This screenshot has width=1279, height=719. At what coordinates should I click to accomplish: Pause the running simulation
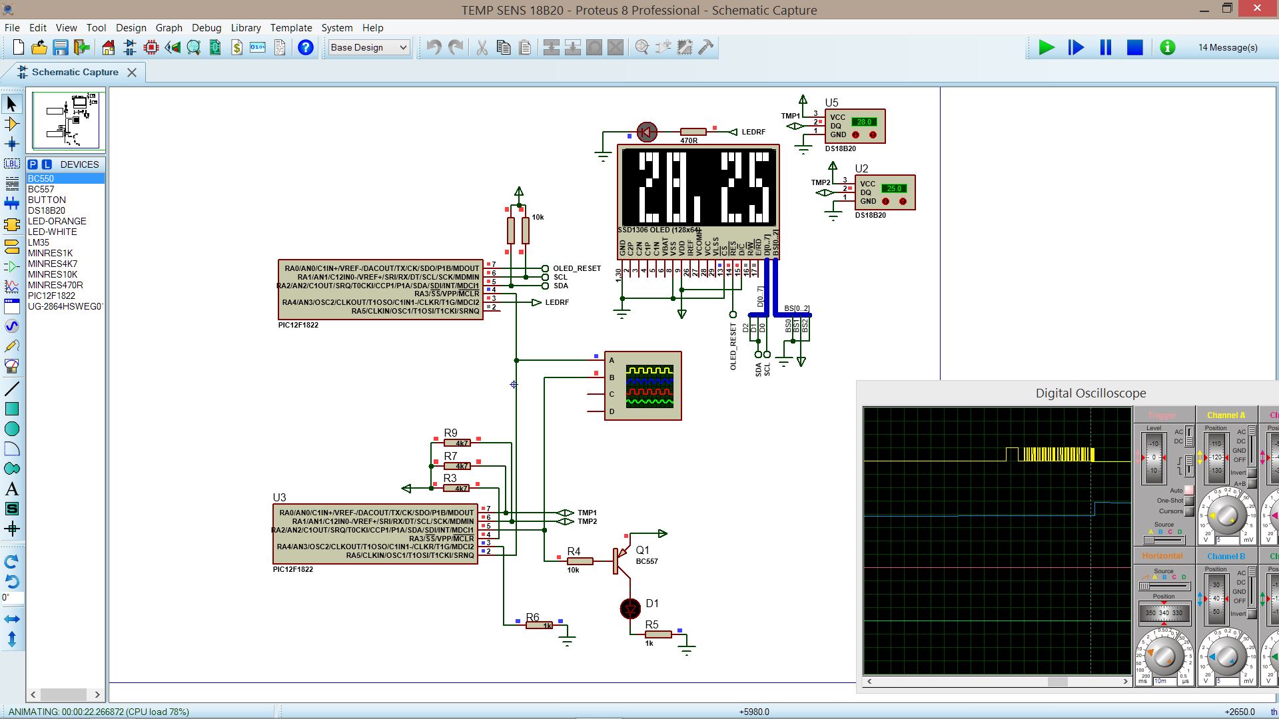pyautogui.click(x=1106, y=47)
